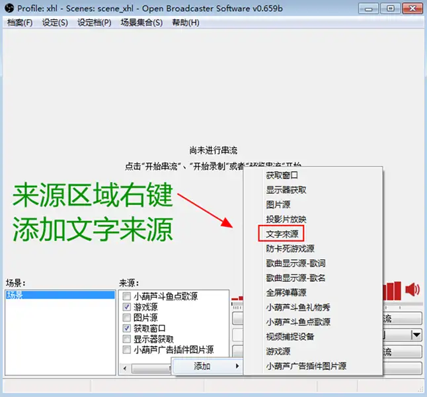The height and width of the screenshot is (397, 427).
Task: Open the 设定档(P) menu
Action: (95, 22)
